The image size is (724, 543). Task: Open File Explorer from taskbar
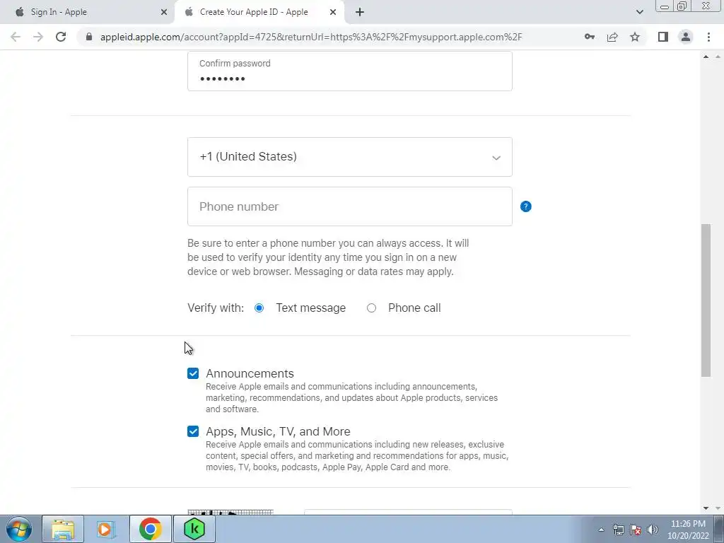tap(63, 529)
